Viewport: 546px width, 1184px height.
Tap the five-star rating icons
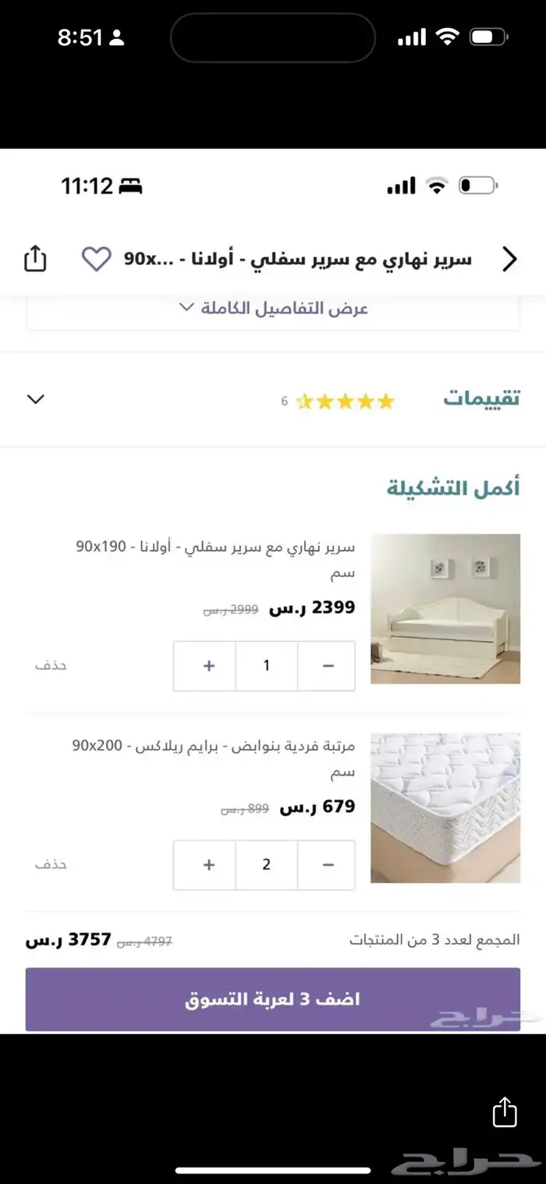click(x=346, y=402)
